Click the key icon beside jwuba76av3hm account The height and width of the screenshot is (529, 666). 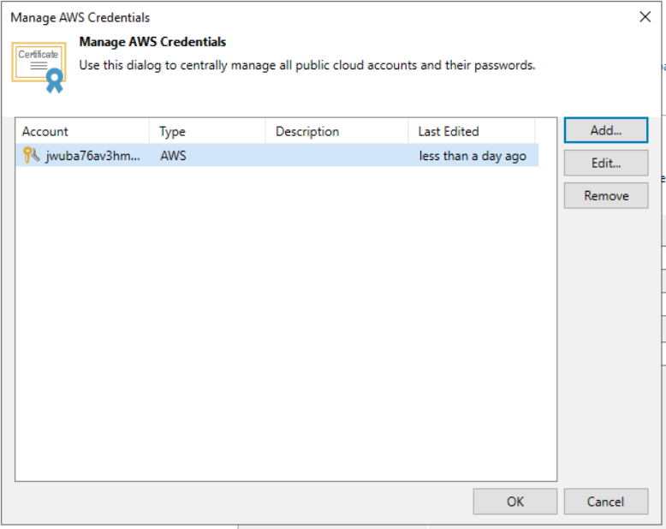click(x=31, y=156)
